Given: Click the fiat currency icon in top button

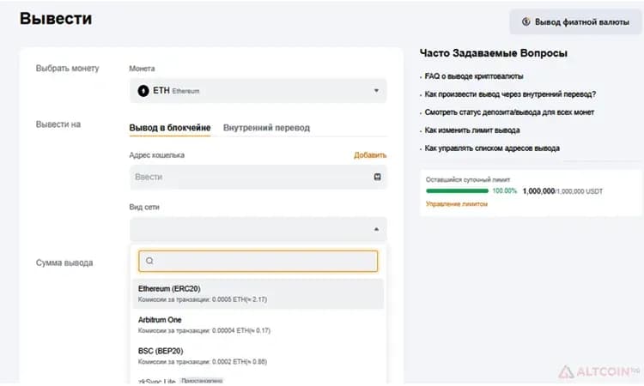Looking at the screenshot, I should click(x=526, y=21).
